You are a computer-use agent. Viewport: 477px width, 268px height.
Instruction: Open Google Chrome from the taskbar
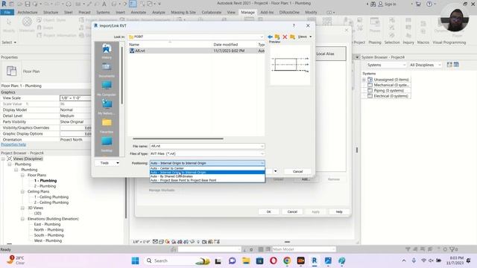pos(287,261)
